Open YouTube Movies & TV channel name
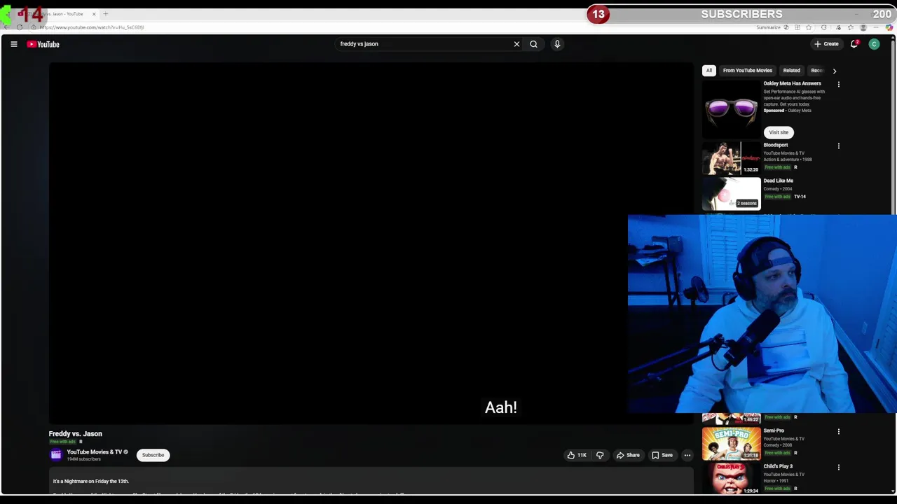This screenshot has width=897, height=504. (x=95, y=452)
